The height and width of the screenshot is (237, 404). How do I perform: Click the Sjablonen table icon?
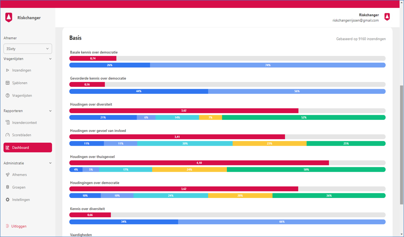[x=8, y=83]
